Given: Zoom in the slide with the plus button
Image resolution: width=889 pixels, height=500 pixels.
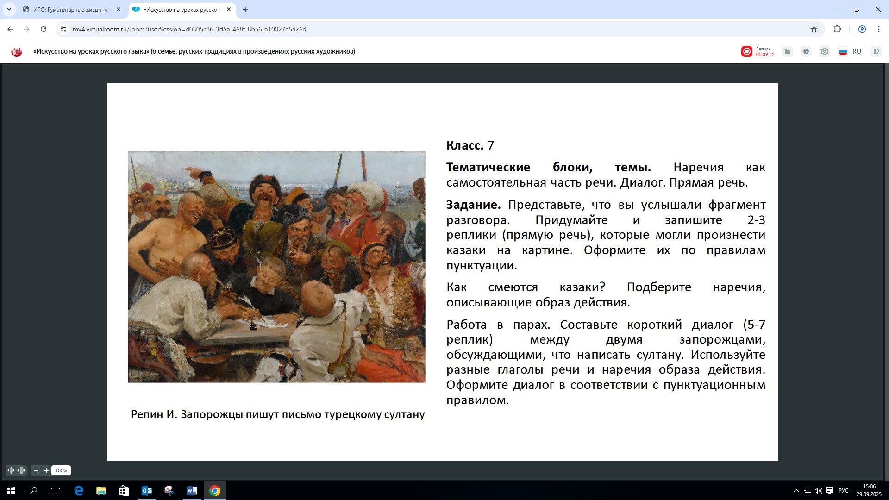Looking at the screenshot, I should pyautogui.click(x=46, y=470).
